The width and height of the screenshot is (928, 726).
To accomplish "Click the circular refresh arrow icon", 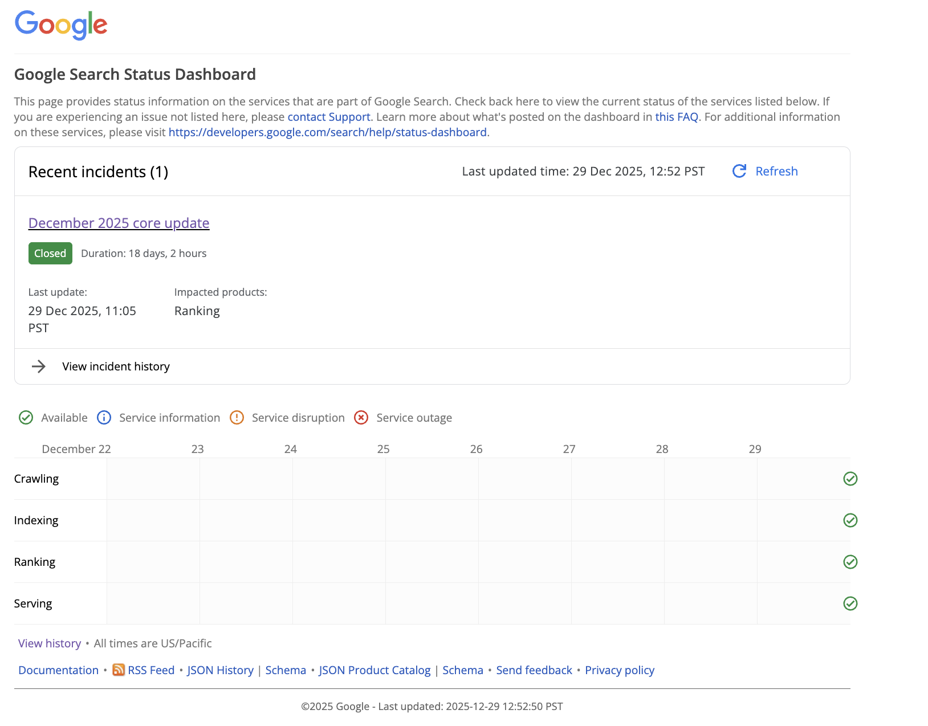I will pyautogui.click(x=739, y=171).
